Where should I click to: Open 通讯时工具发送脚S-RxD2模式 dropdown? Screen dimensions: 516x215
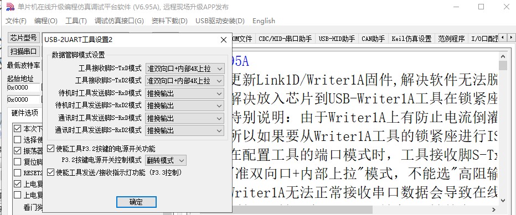coord(184,130)
